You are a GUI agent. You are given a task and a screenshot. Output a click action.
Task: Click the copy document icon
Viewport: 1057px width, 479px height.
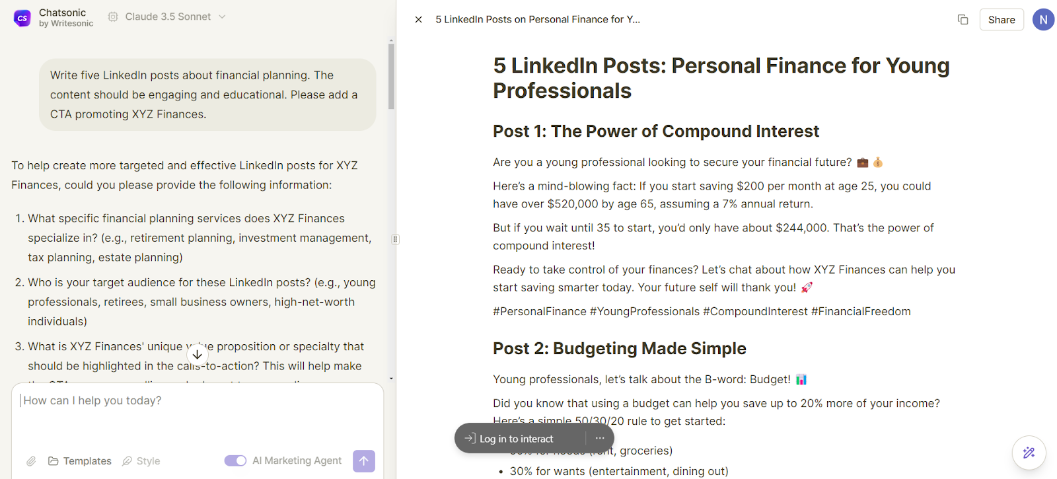pyautogui.click(x=963, y=20)
